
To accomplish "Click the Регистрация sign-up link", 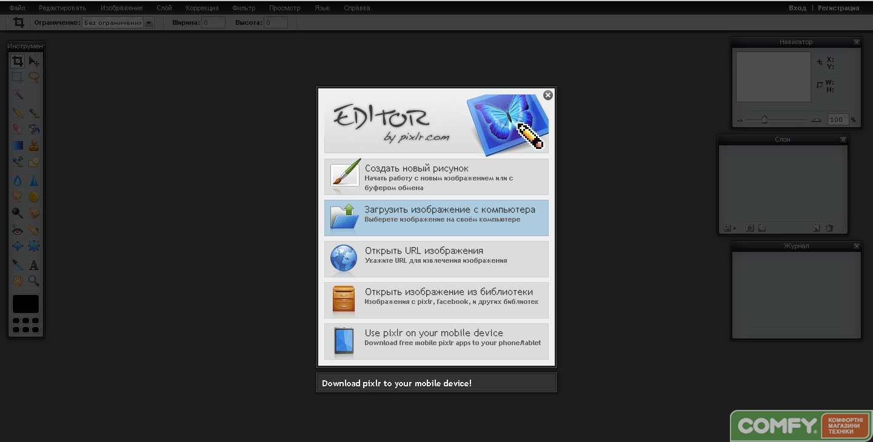I will (x=838, y=8).
